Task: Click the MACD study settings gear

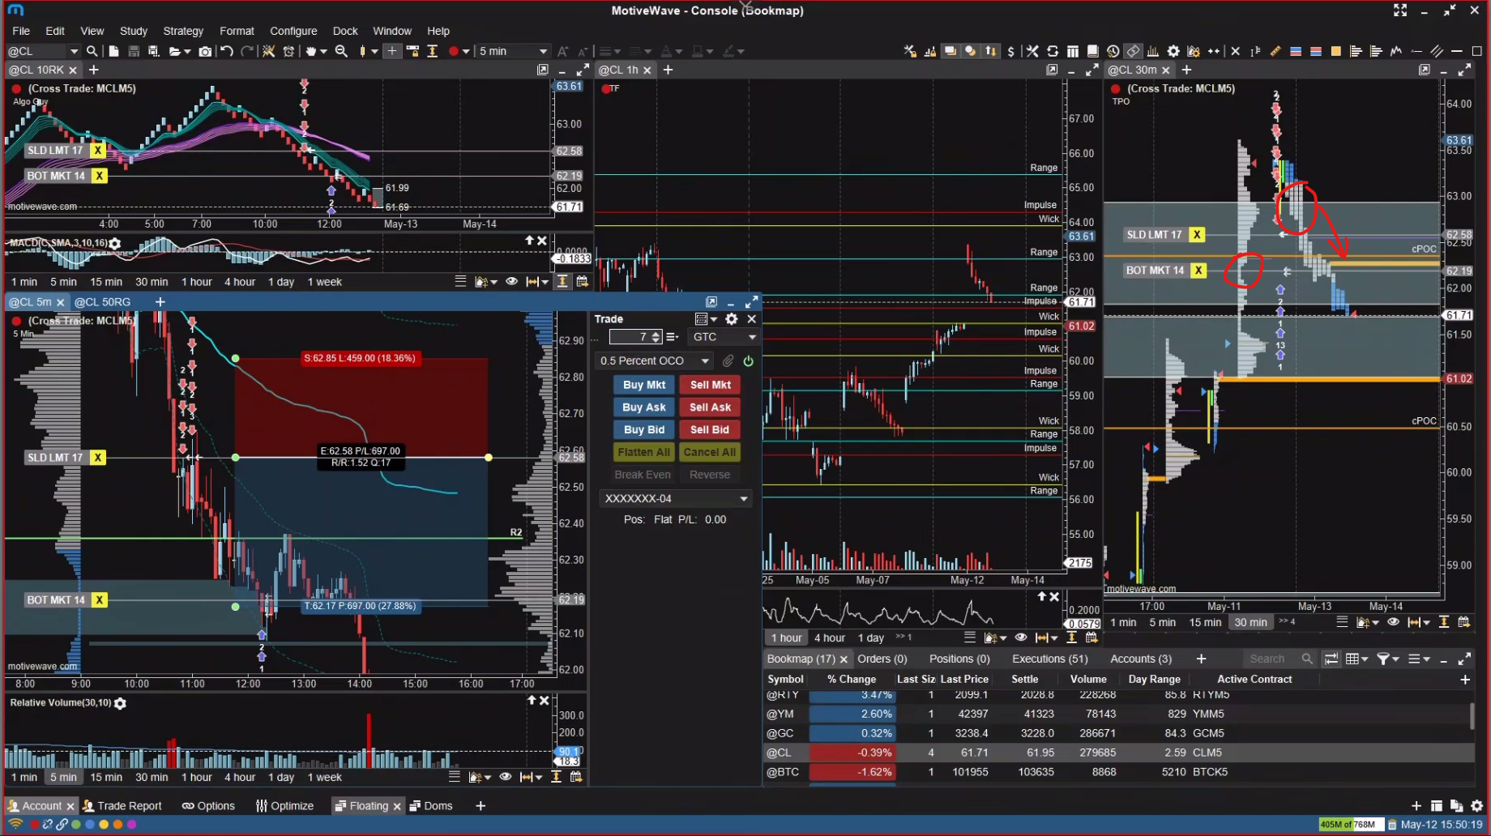Action: [115, 243]
